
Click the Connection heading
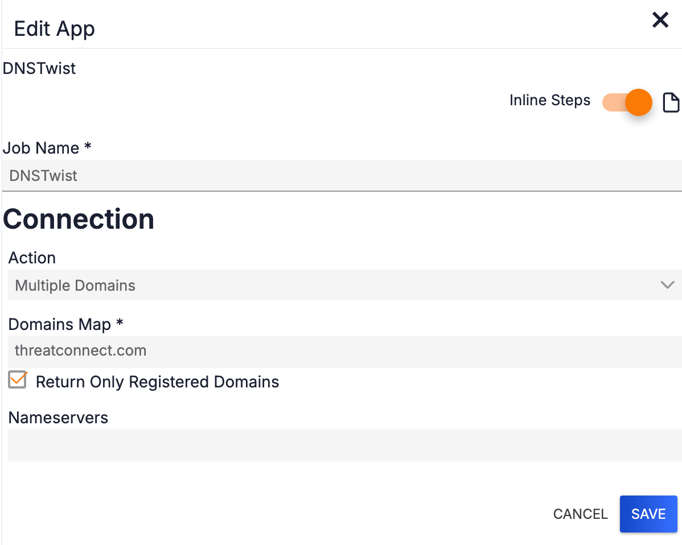coord(79,219)
